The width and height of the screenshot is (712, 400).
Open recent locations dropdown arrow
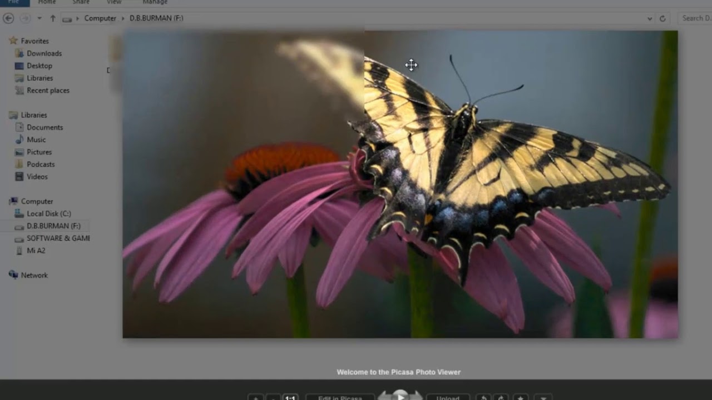point(39,18)
